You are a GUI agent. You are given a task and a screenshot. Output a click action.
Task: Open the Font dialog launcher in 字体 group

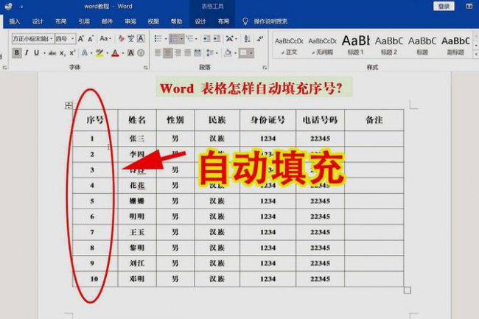coord(145,68)
